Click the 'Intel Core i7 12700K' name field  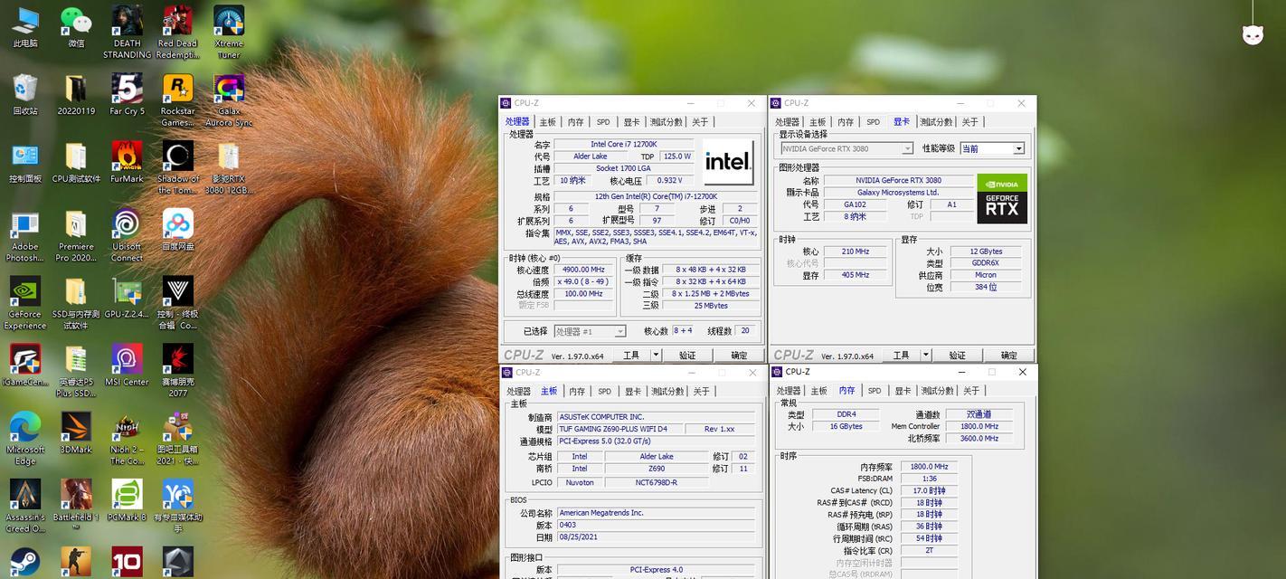click(624, 145)
